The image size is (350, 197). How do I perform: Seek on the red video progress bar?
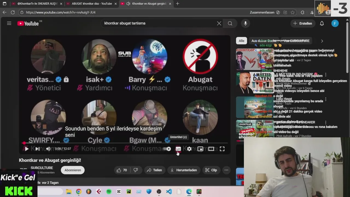pyautogui.click(x=125, y=143)
